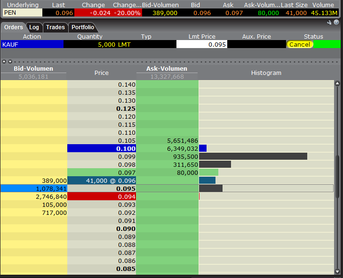The width and height of the screenshot is (343, 278).
Task: Expand panel with the down arrow icon
Action: pyautogui.click(x=9, y=62)
